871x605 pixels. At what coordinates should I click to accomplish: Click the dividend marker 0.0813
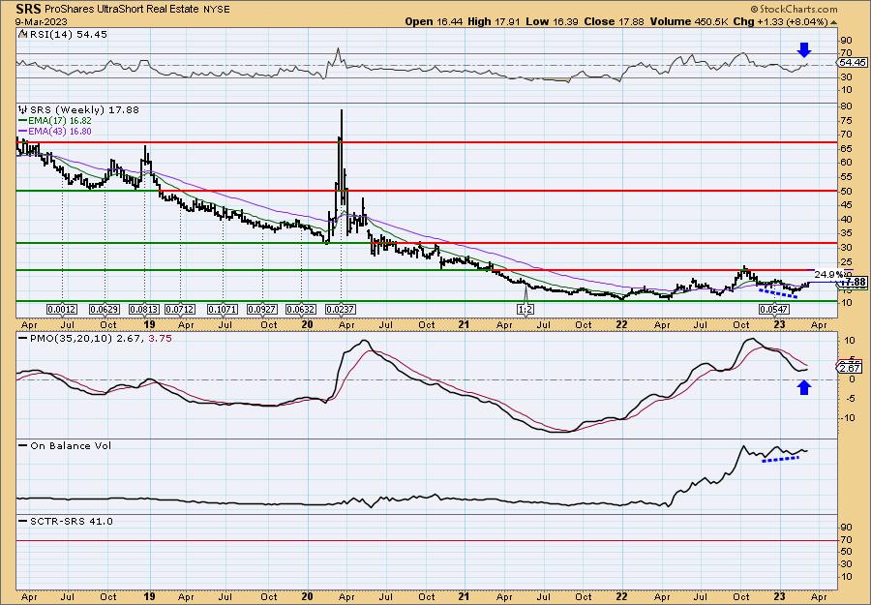(145, 310)
